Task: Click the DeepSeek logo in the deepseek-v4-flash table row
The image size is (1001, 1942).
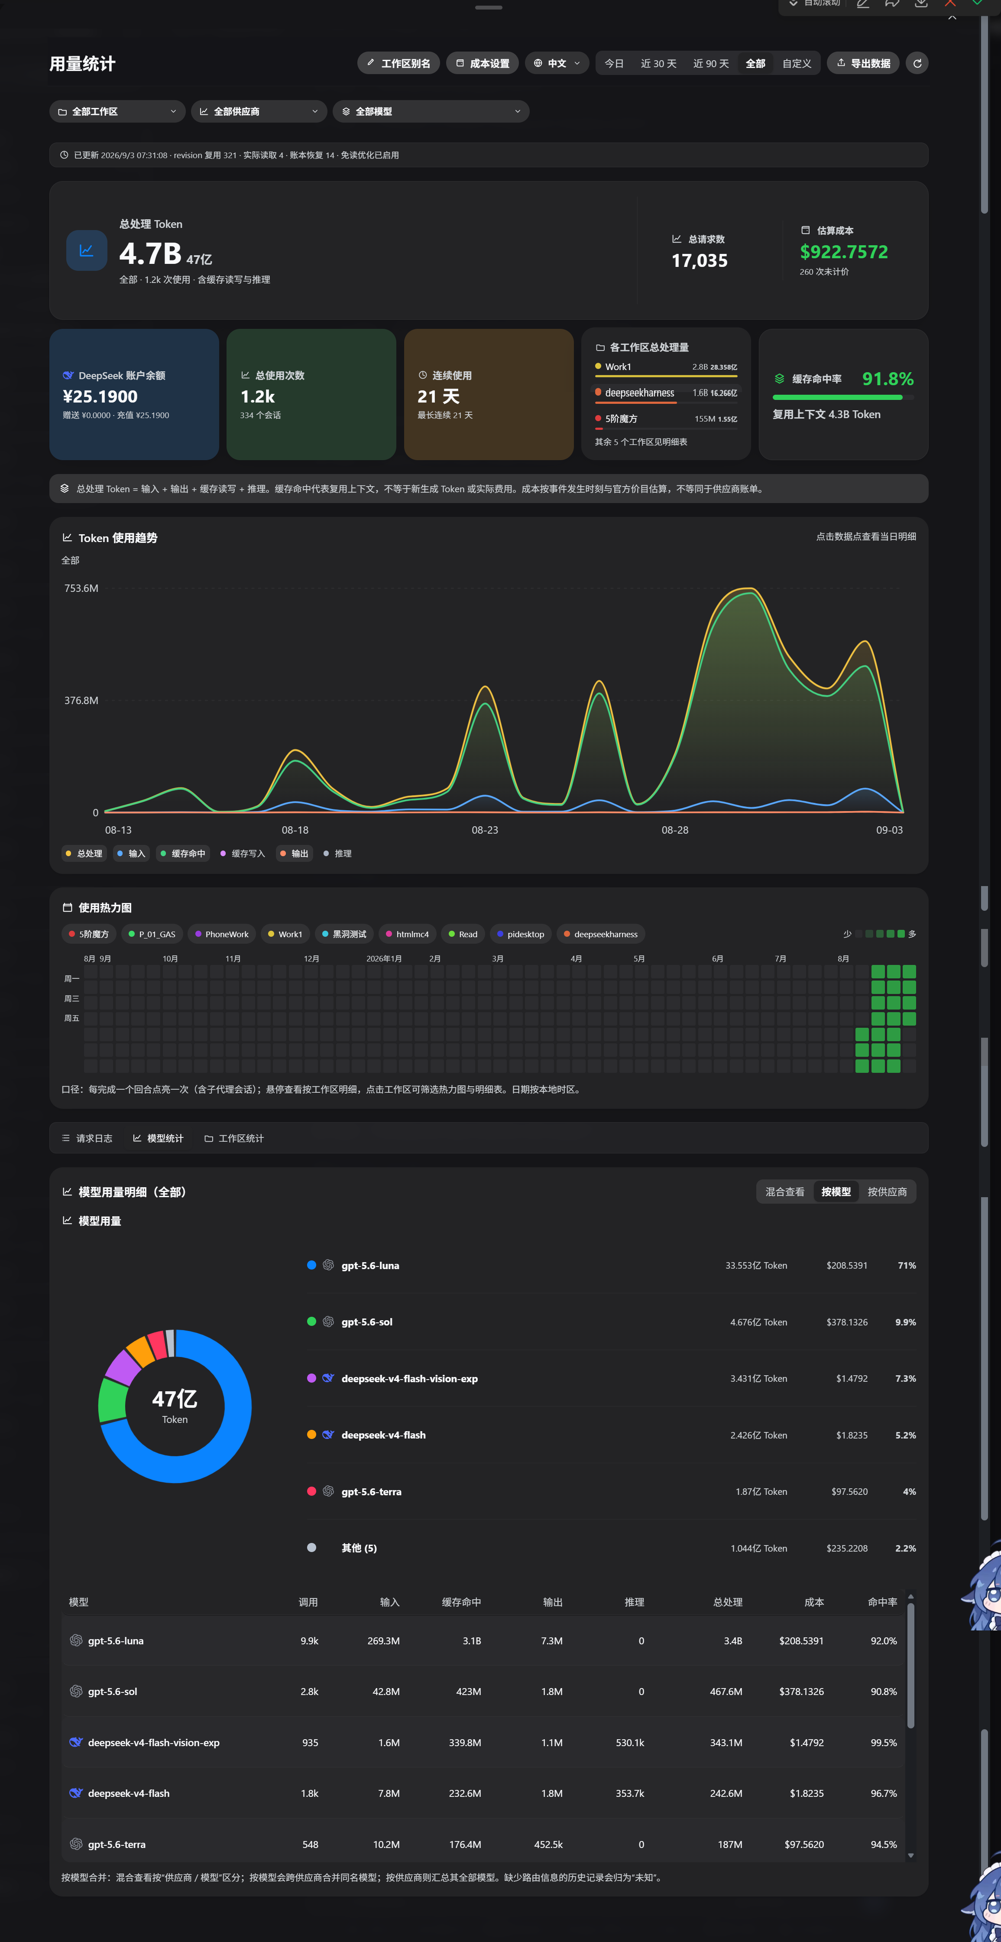Action: click(76, 1793)
